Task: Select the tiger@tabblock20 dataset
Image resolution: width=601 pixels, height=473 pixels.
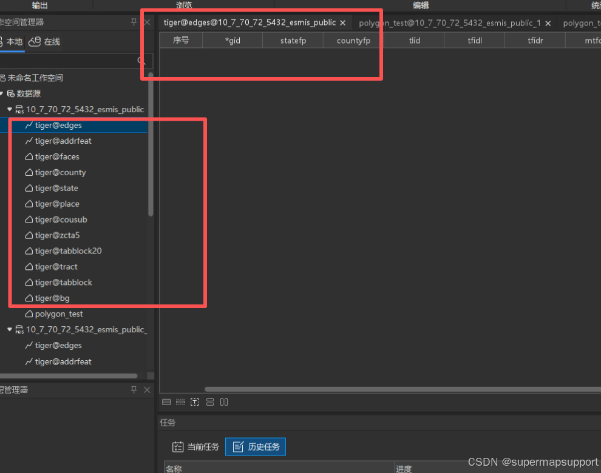Action: (68, 251)
